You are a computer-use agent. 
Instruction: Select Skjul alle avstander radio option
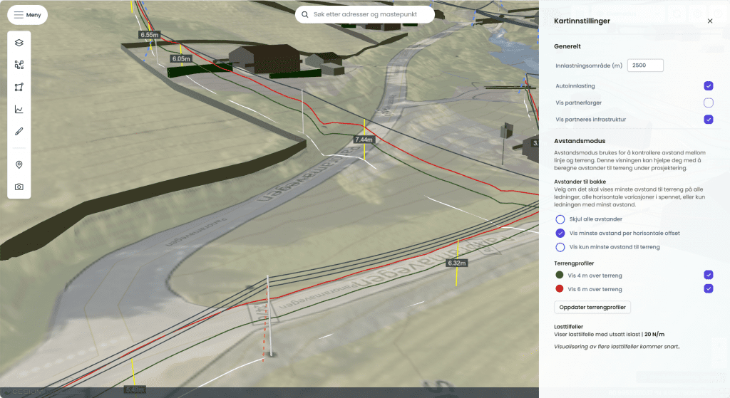point(560,219)
